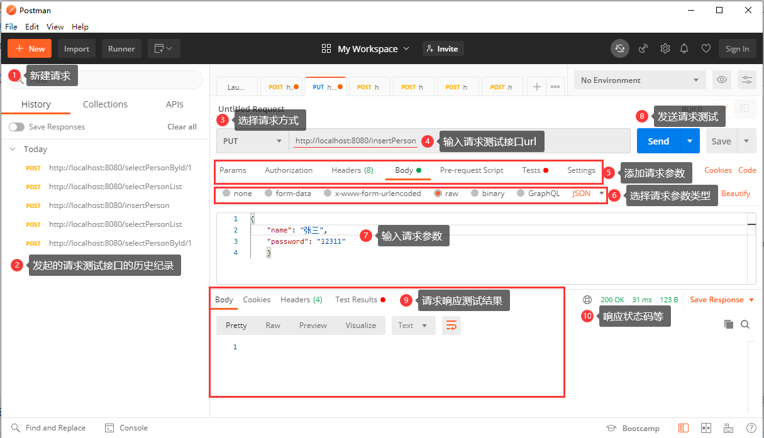Screen dimensions: 764x438
Task: Open the Authorization request tab
Action: (x=289, y=170)
